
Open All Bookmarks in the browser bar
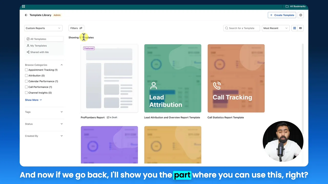tap(295, 6)
